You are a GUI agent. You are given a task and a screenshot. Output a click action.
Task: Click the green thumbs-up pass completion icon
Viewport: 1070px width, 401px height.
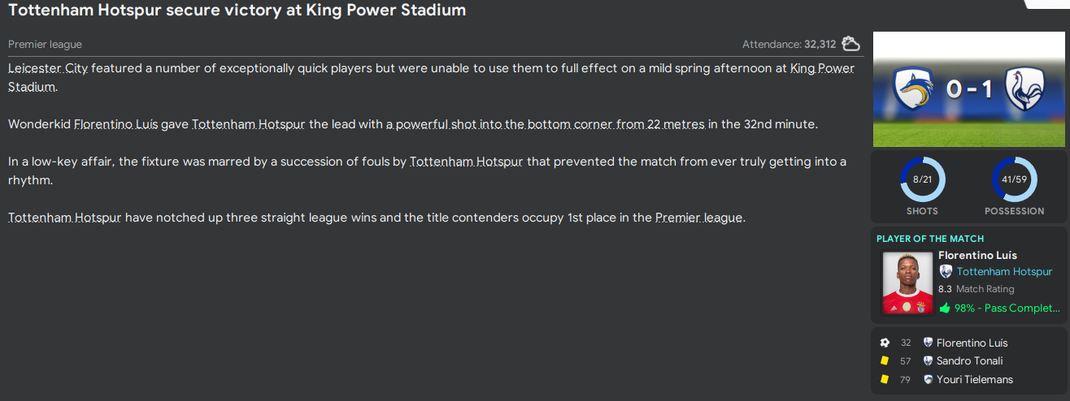point(945,308)
